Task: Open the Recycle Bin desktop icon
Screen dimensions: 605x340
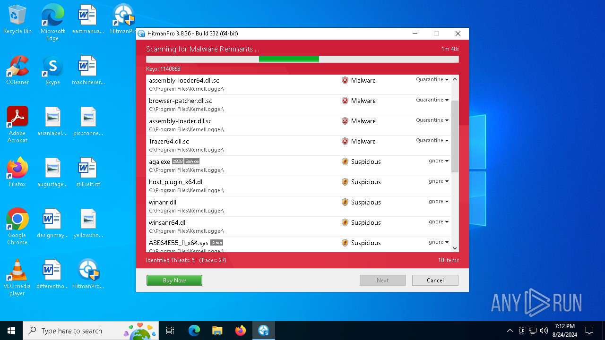Action: [x=17, y=20]
